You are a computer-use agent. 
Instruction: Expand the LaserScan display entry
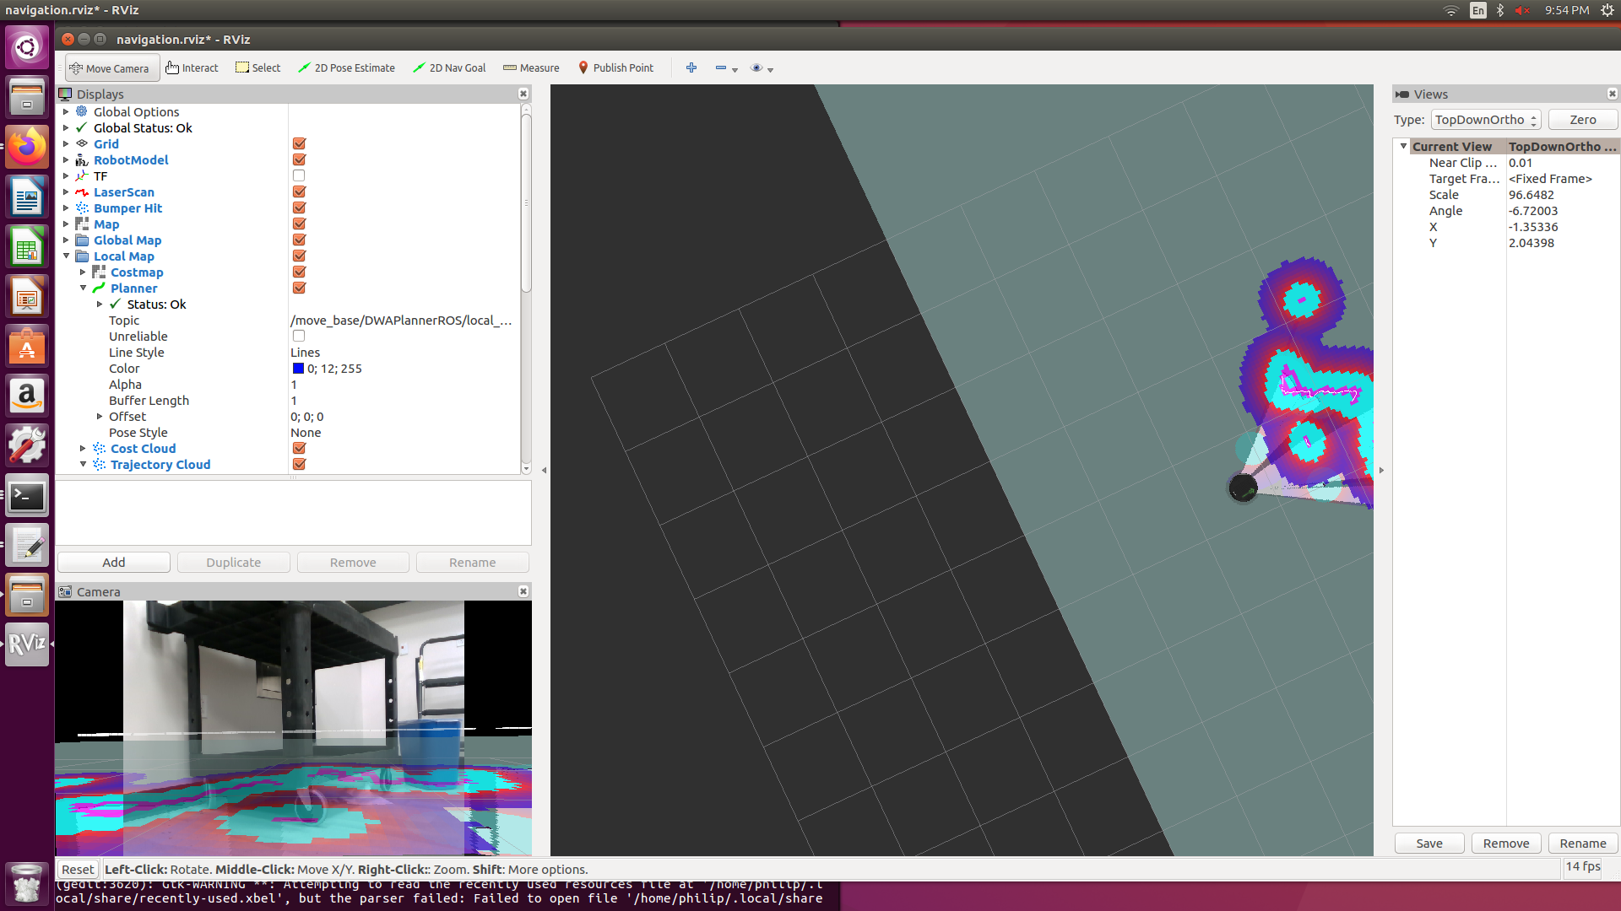66,192
